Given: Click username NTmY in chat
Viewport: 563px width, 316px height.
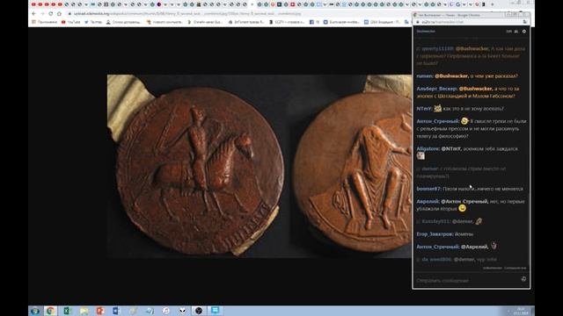Looking at the screenshot, I should coord(424,109).
